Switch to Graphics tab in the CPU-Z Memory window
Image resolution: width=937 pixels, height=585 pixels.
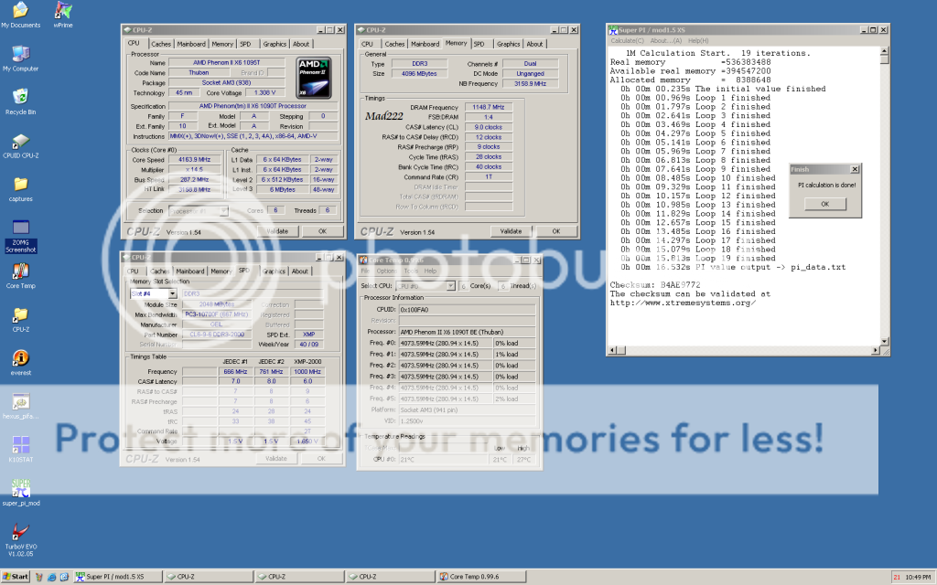(508, 44)
